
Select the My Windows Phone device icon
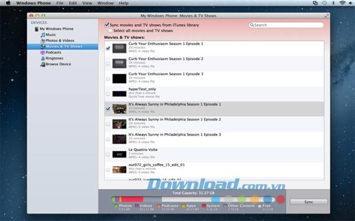pos(37,29)
